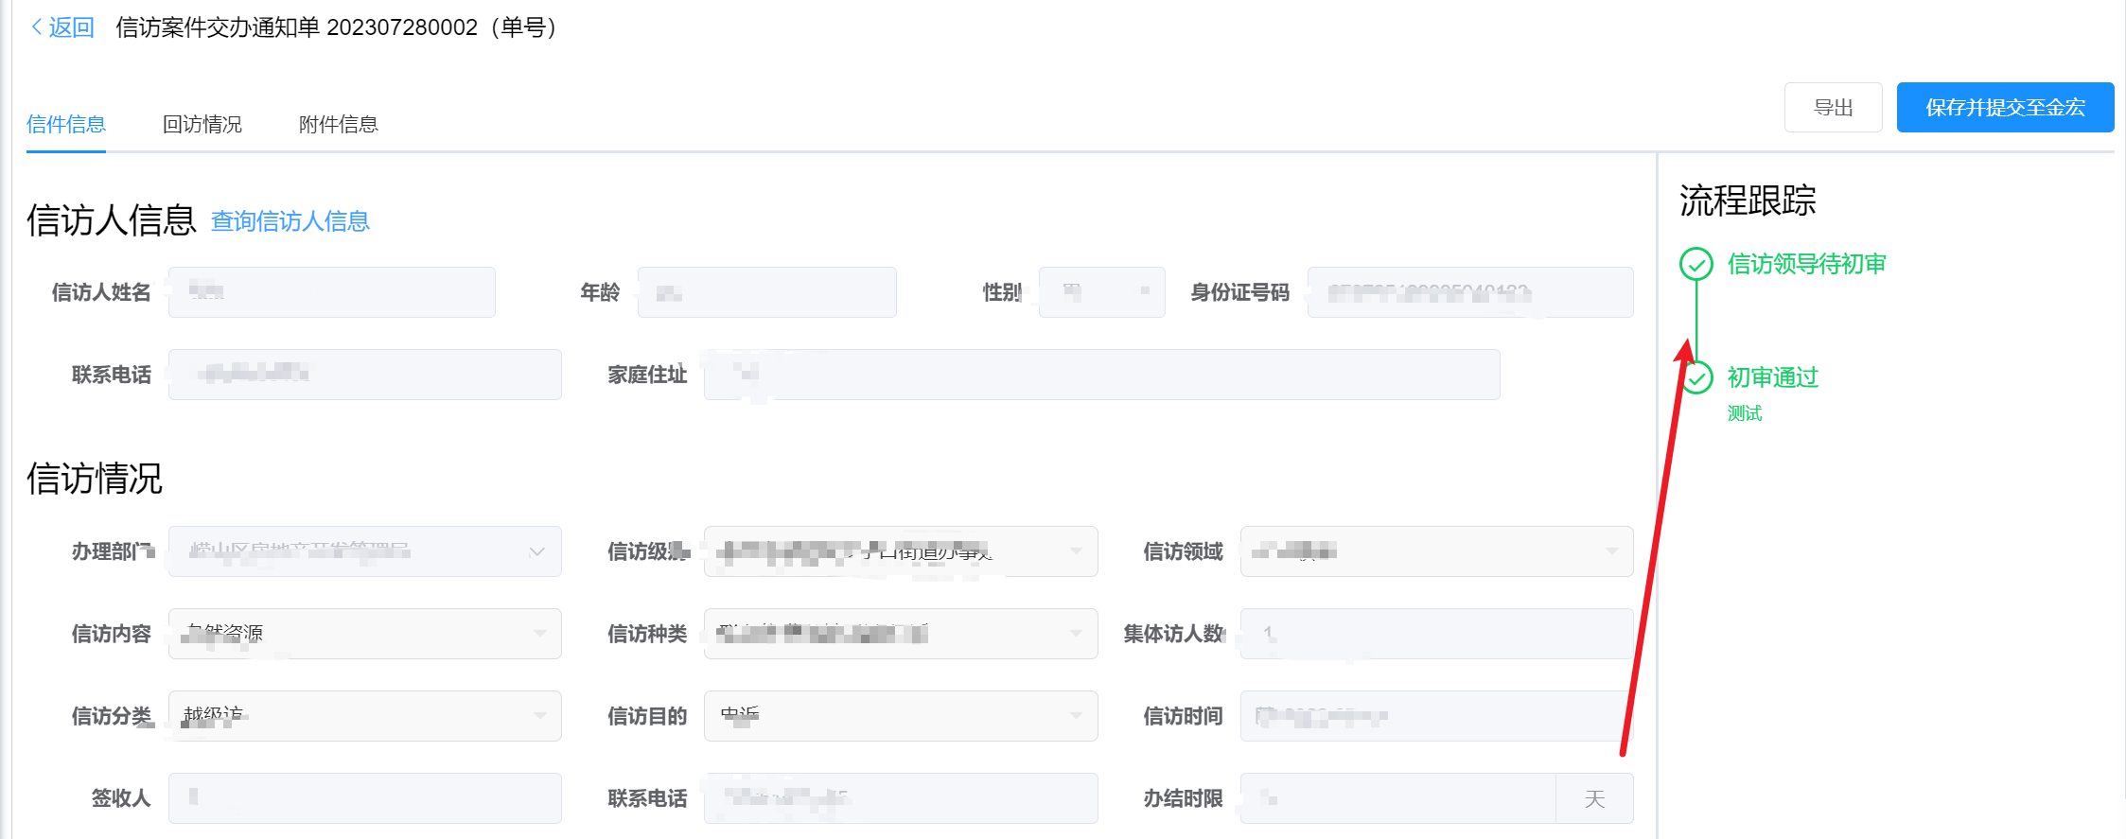Click the 信访人姓名 input field

[x=331, y=292]
